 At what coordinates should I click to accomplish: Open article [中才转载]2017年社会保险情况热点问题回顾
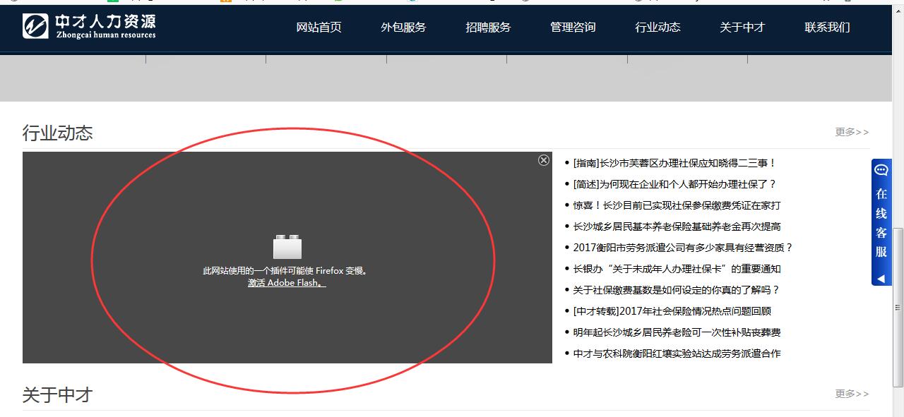672,311
